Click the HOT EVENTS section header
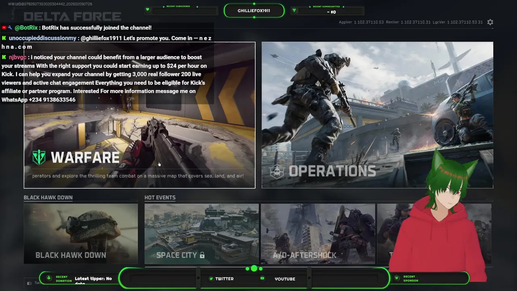The image size is (517, 291). tap(160, 198)
